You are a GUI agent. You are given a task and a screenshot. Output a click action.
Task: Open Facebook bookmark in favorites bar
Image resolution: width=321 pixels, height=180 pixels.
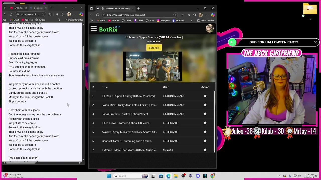point(178,21)
